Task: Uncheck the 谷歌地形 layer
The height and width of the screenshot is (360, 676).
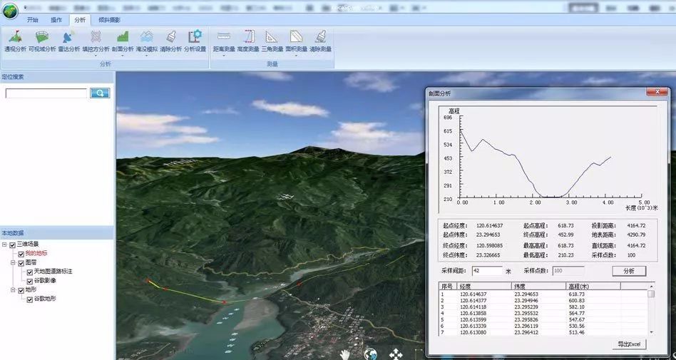Action: tap(30, 299)
